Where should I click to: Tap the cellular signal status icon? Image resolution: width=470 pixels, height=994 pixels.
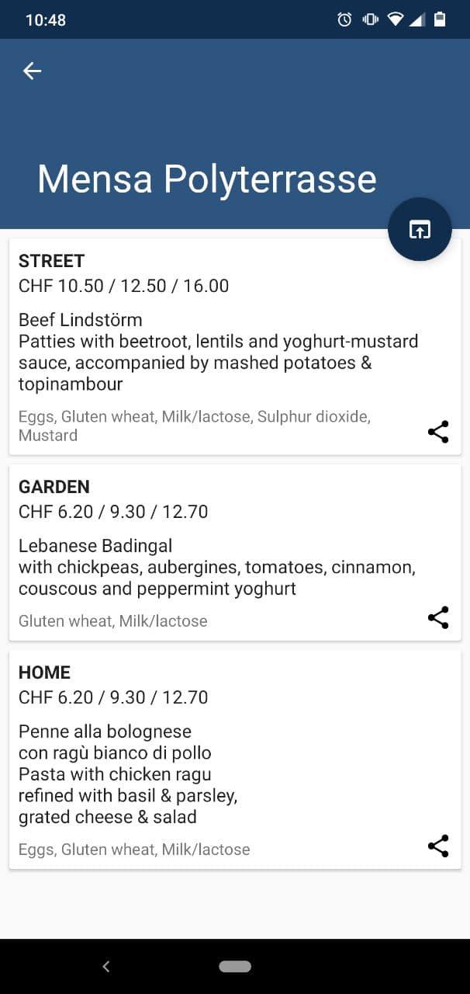pyautogui.click(x=417, y=19)
